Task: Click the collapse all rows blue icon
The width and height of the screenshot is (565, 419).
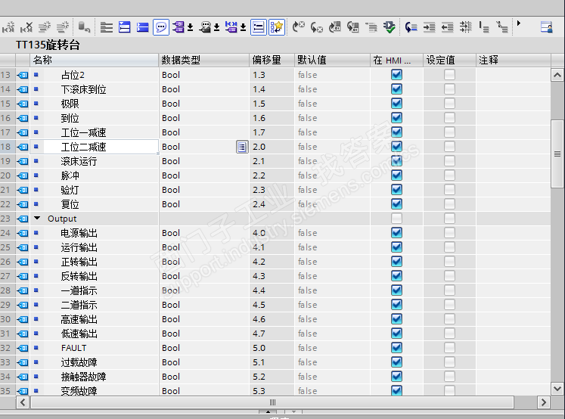Action: coord(143,27)
